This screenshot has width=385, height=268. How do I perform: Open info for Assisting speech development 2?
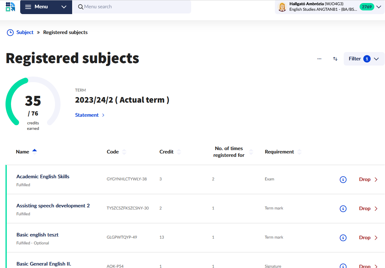click(343, 209)
